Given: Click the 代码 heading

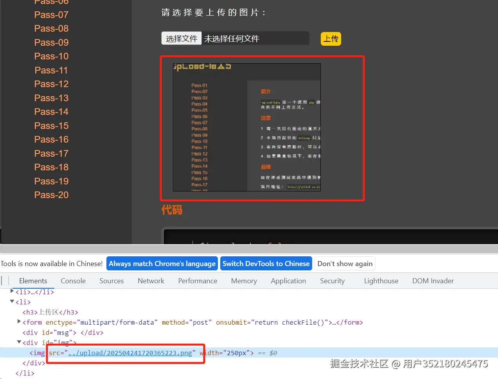Looking at the screenshot, I should [x=172, y=210].
